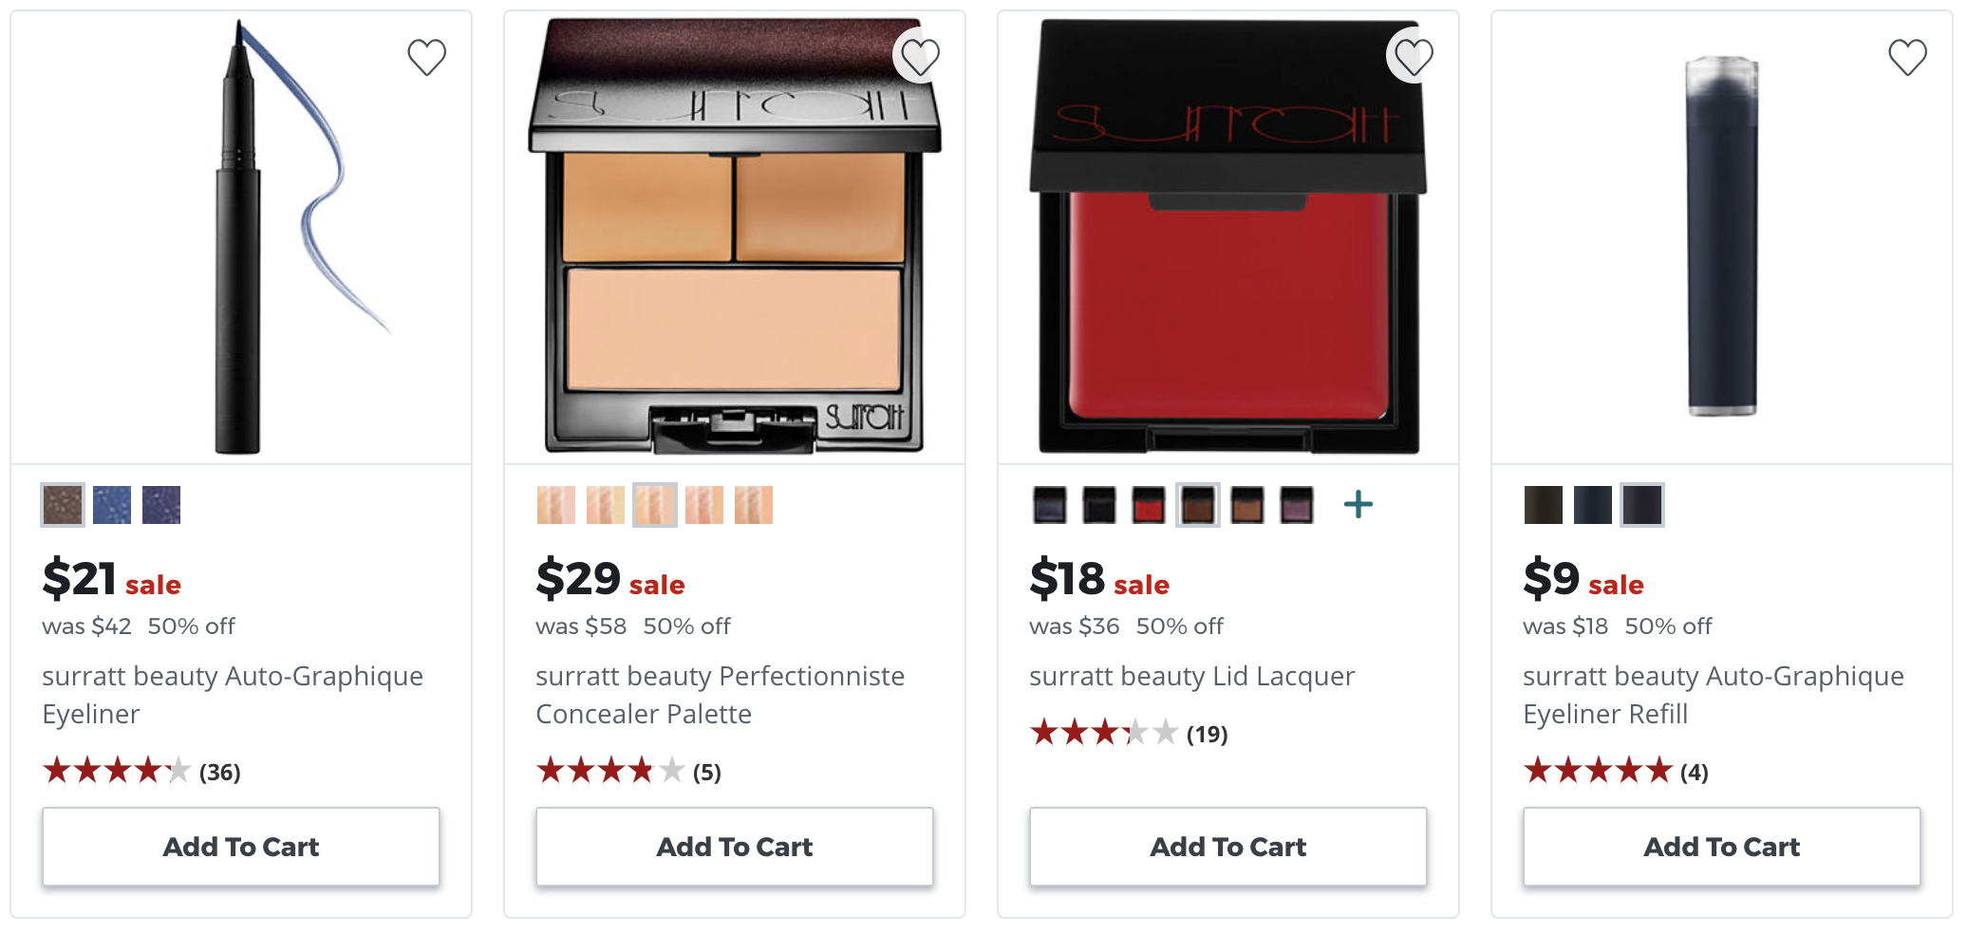The image size is (1967, 934).
Task: Pick the dark purple eyeliner swatch
Action: point(161,505)
